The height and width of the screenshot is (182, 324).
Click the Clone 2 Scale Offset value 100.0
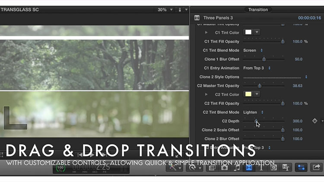[298, 130]
